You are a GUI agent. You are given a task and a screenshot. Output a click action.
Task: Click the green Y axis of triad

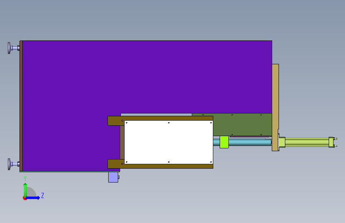(25, 190)
